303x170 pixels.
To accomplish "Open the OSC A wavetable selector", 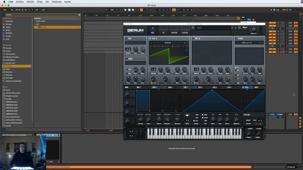I will click(x=168, y=43).
